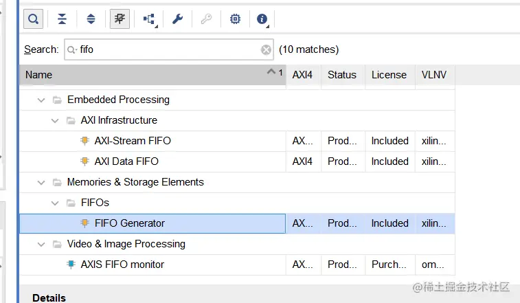Collapse the Video & Image Processing category
Viewport: 520px width, 303px height.
coord(42,244)
